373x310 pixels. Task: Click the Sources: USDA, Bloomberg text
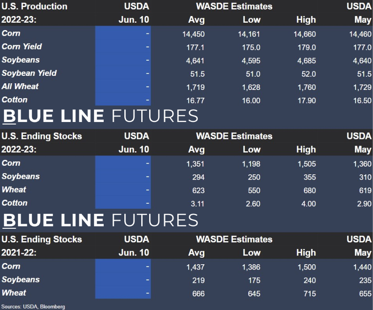pyautogui.click(x=33, y=307)
